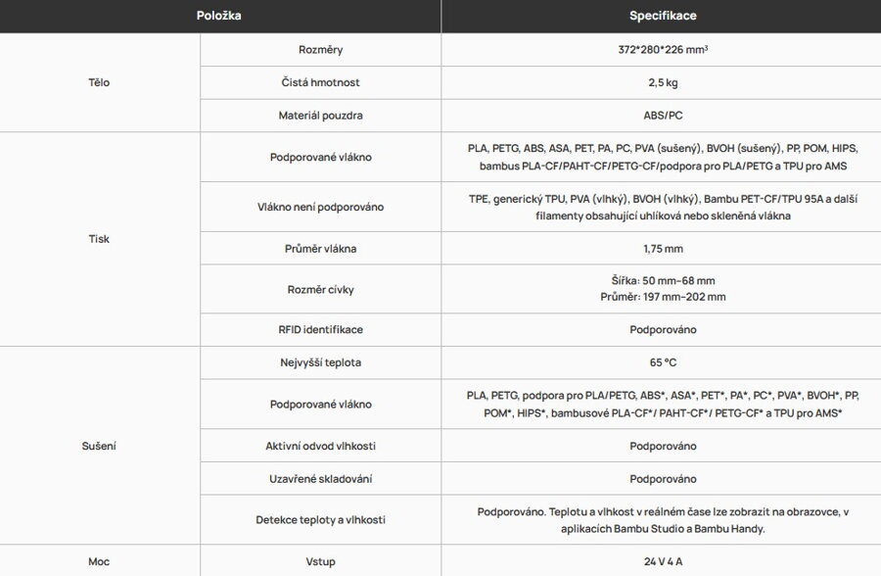This screenshot has height=576, width=881.
Task: Select the 24 V 4 A input value
Action: pyautogui.click(x=663, y=561)
